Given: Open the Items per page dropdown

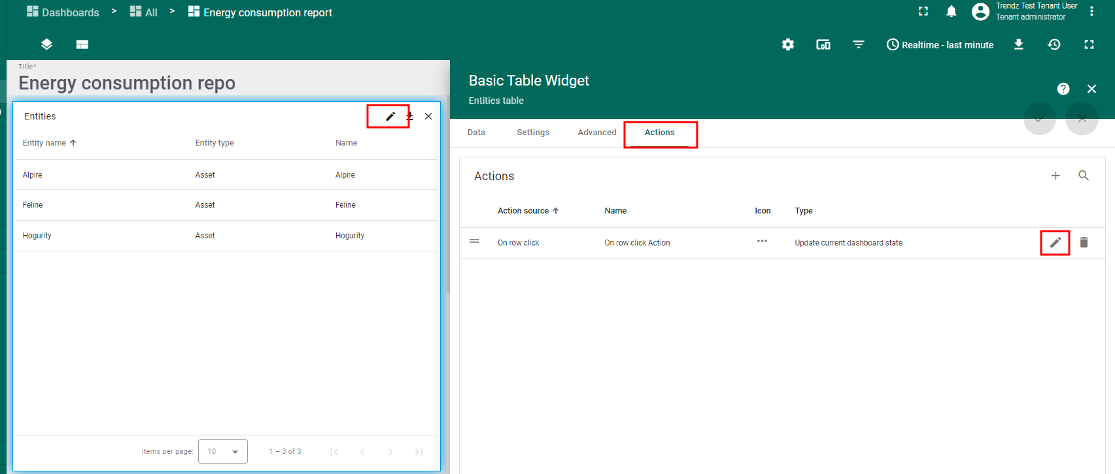Looking at the screenshot, I should [x=223, y=451].
